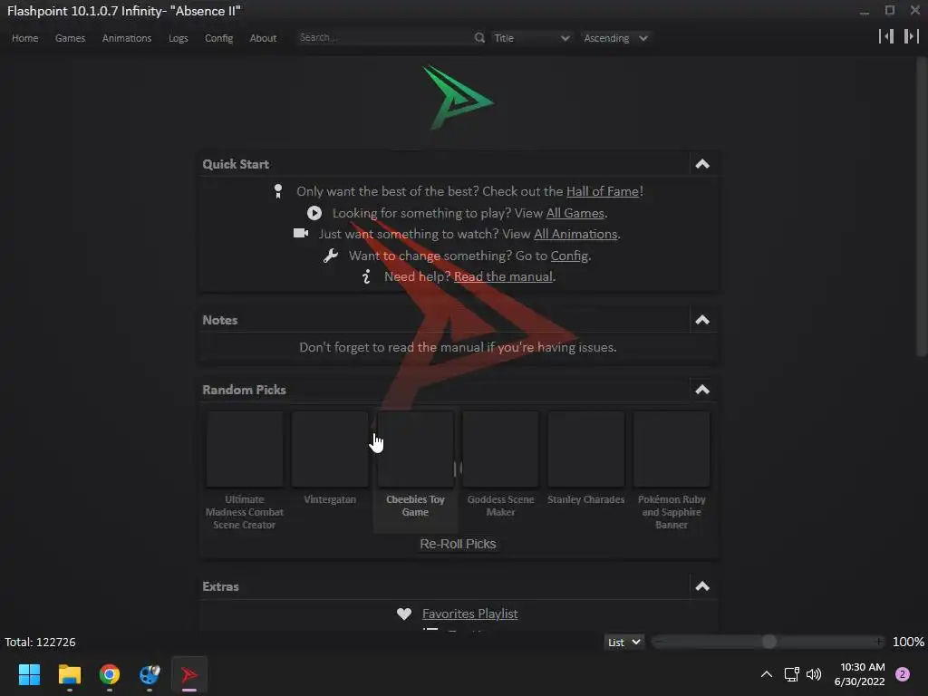Select the Vintergatan random pick
This screenshot has height=696, width=928.
[330, 471]
